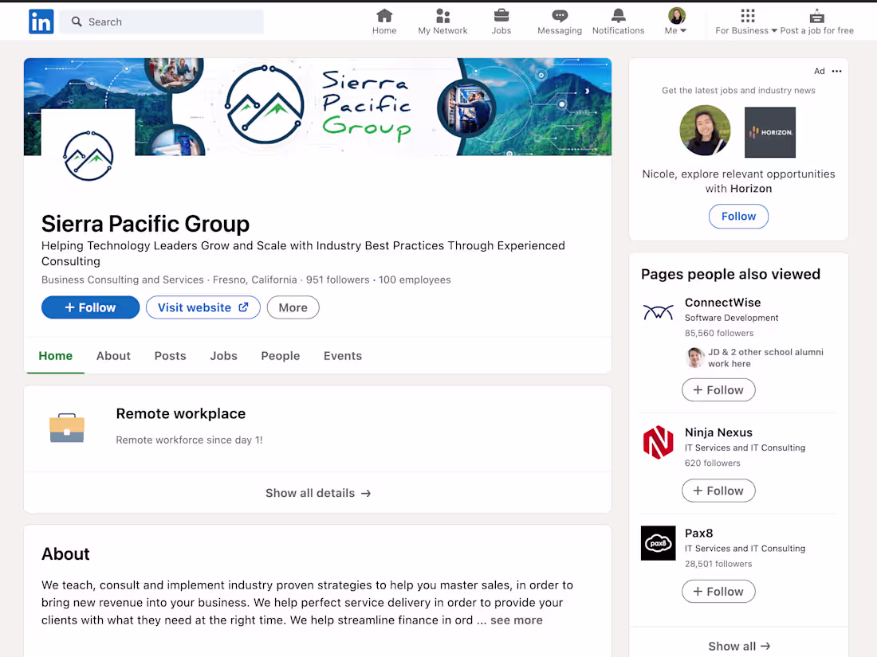Open the People tab
877x657 pixels.
[280, 356]
